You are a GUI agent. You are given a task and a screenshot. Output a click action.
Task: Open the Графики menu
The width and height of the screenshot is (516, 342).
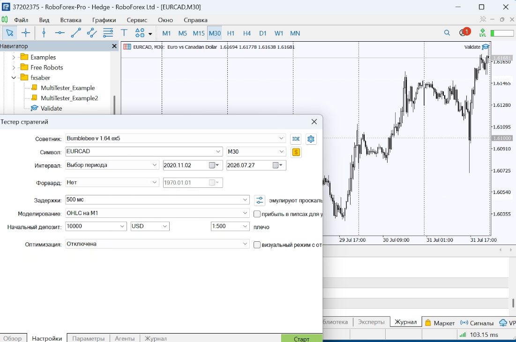[x=104, y=20]
